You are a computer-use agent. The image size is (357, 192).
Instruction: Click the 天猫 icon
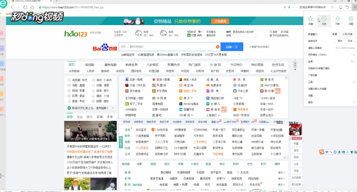click(x=127, y=85)
